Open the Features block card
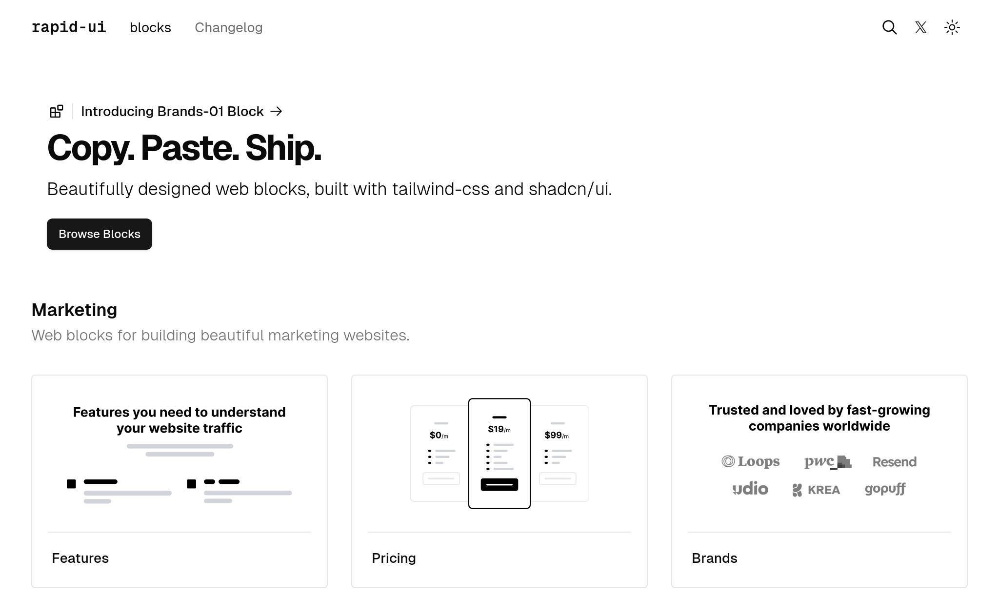 (x=179, y=480)
